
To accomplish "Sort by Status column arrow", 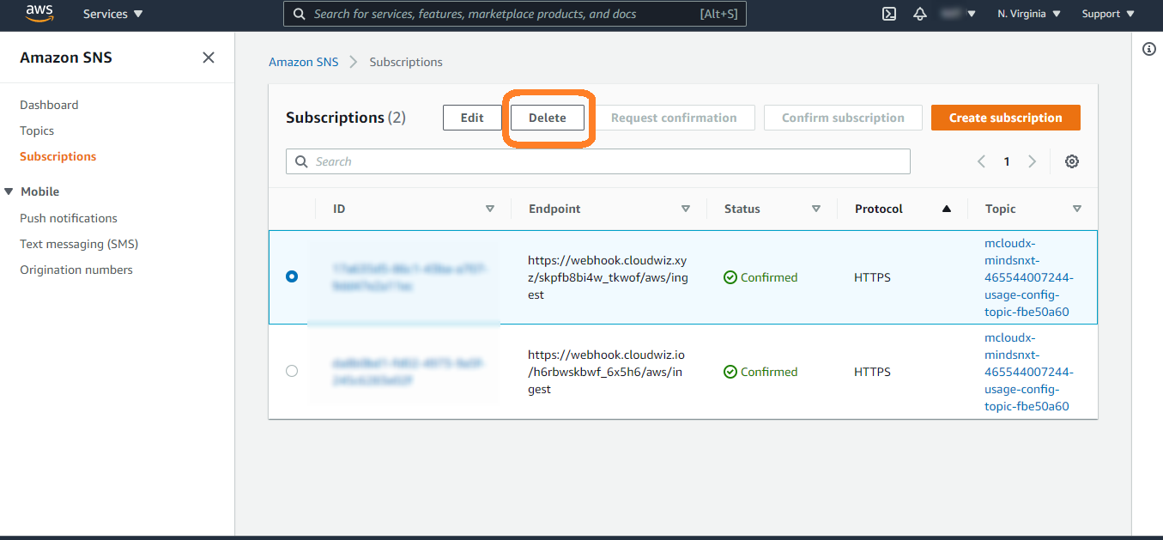I will point(816,209).
